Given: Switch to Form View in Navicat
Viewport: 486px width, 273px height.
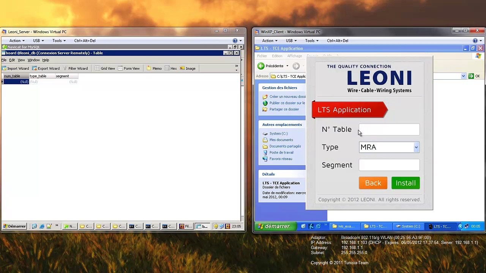Looking at the screenshot, I should 129,69.
